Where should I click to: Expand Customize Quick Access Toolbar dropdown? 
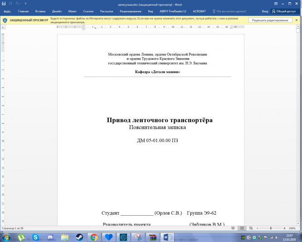[25, 4]
